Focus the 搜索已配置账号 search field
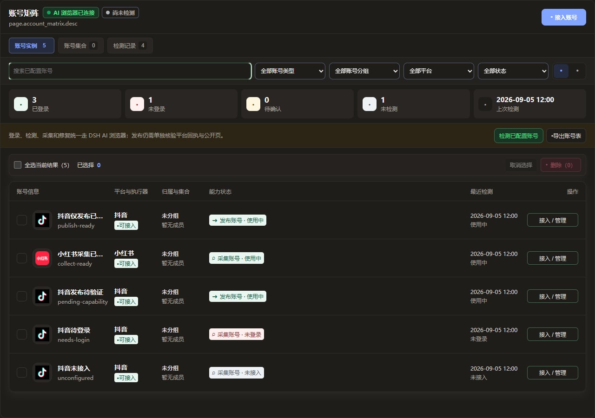Screen dimensions: 595x418 (130, 71)
